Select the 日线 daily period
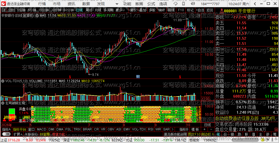The image size is (279, 143). (79, 10)
